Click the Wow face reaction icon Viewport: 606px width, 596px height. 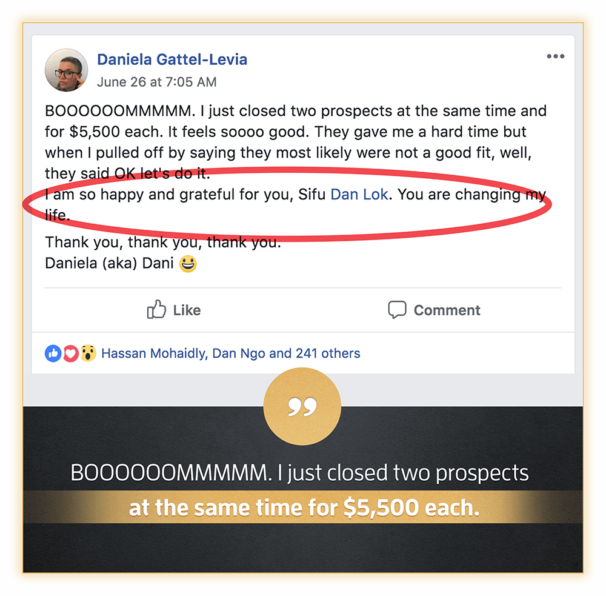pos(88,353)
